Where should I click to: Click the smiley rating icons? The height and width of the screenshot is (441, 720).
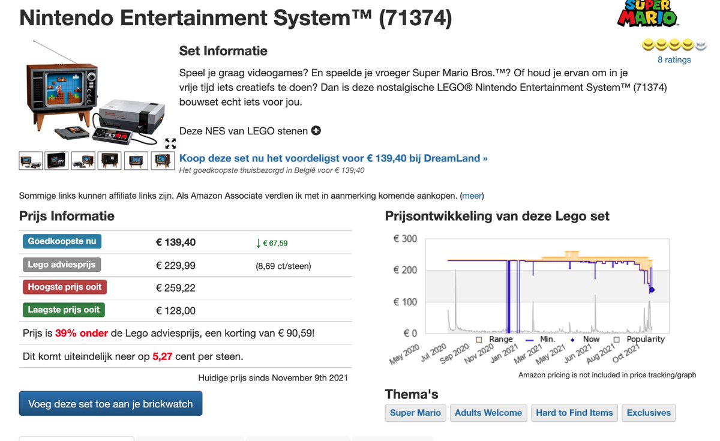point(674,44)
